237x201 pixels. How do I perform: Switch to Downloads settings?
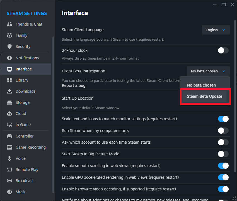point(26,91)
